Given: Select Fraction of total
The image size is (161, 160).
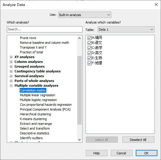Looking at the screenshot, I should point(31,52).
